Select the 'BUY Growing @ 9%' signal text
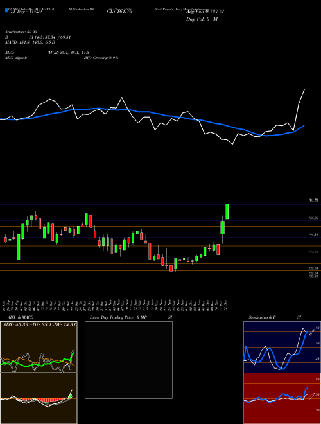The image size is (321, 424). pos(101,58)
